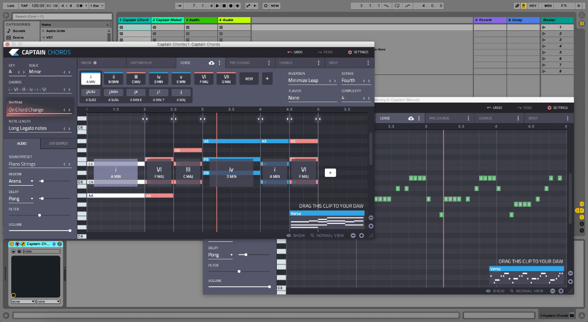This screenshot has height=322, width=588.
Task: Open Reverb Arena dropdown
Action: click(x=21, y=181)
